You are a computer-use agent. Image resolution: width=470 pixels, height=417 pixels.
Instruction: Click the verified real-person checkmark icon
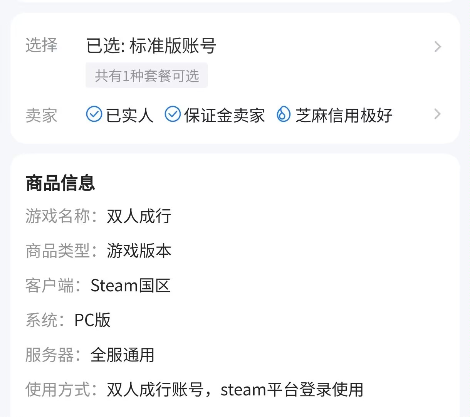[94, 114]
